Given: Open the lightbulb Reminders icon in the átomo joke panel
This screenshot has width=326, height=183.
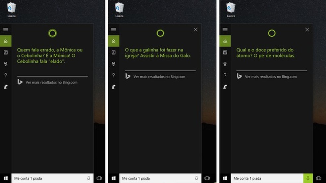Looking at the screenshot, I should pos(225,64).
